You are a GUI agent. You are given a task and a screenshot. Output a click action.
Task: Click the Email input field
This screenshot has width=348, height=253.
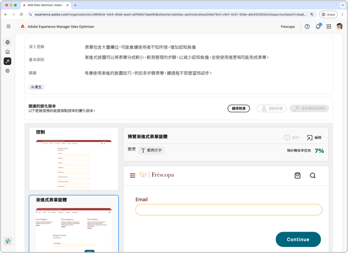229,209
